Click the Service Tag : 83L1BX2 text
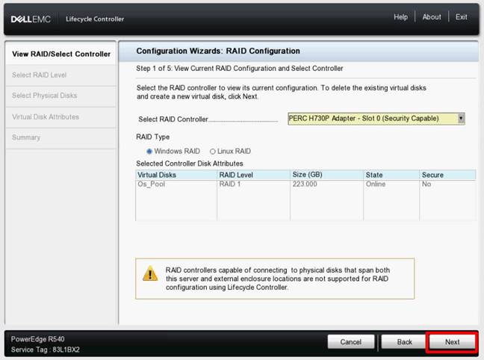 point(45,350)
